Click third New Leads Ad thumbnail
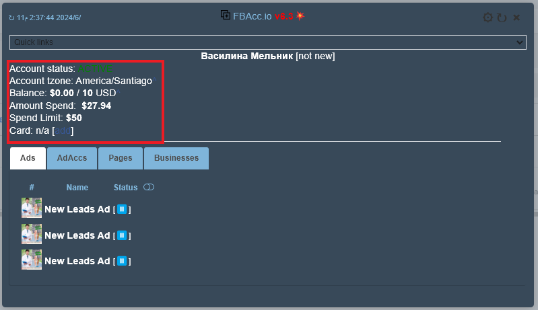538x310 pixels. (x=32, y=260)
